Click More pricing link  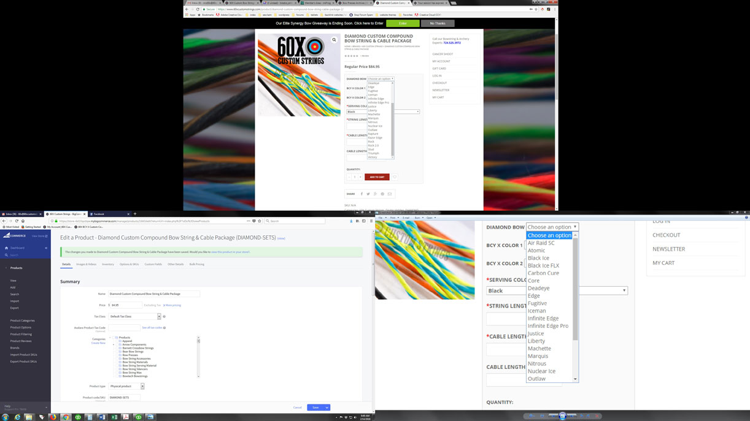[173, 305]
